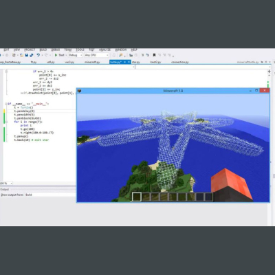Screen dimensions: 275x275
Task: Click the black Bookmark toggle icon
Action: (154, 55)
